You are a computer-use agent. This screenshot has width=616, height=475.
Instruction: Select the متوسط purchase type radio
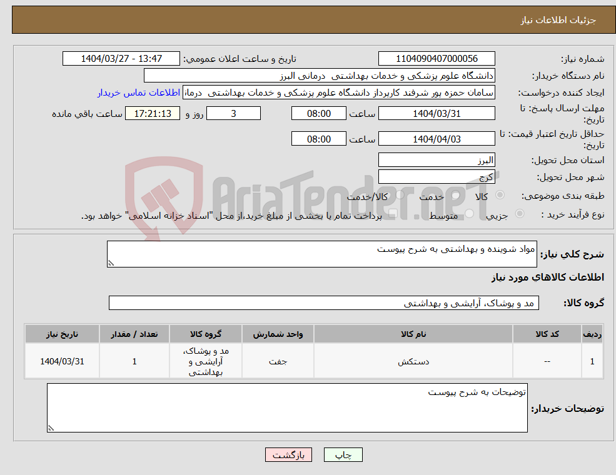(x=469, y=214)
